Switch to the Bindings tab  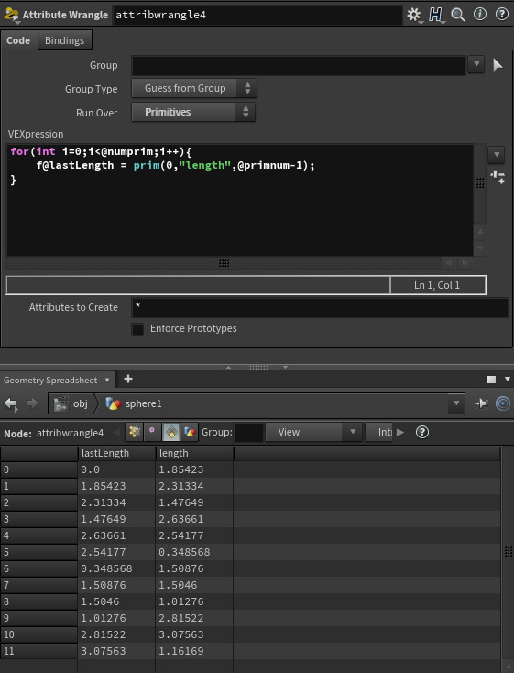tap(64, 40)
